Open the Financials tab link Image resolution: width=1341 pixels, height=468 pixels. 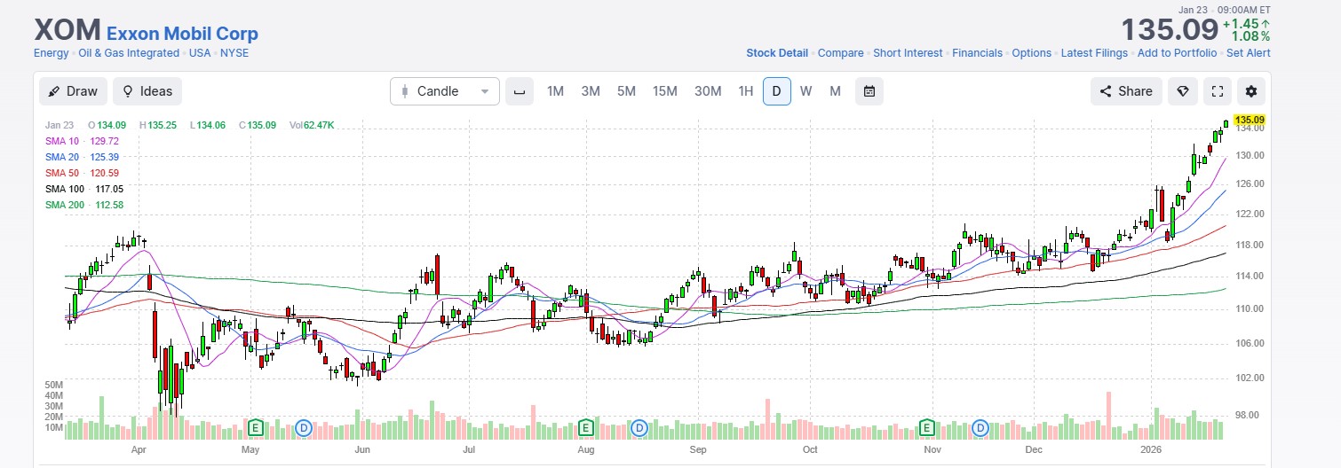click(977, 53)
